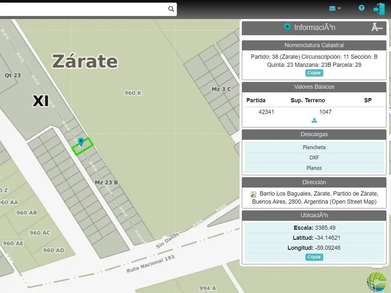Image resolution: width=391 pixels, height=293 pixels.
Task: Click the location pin in the Información header
Action: (x=287, y=27)
